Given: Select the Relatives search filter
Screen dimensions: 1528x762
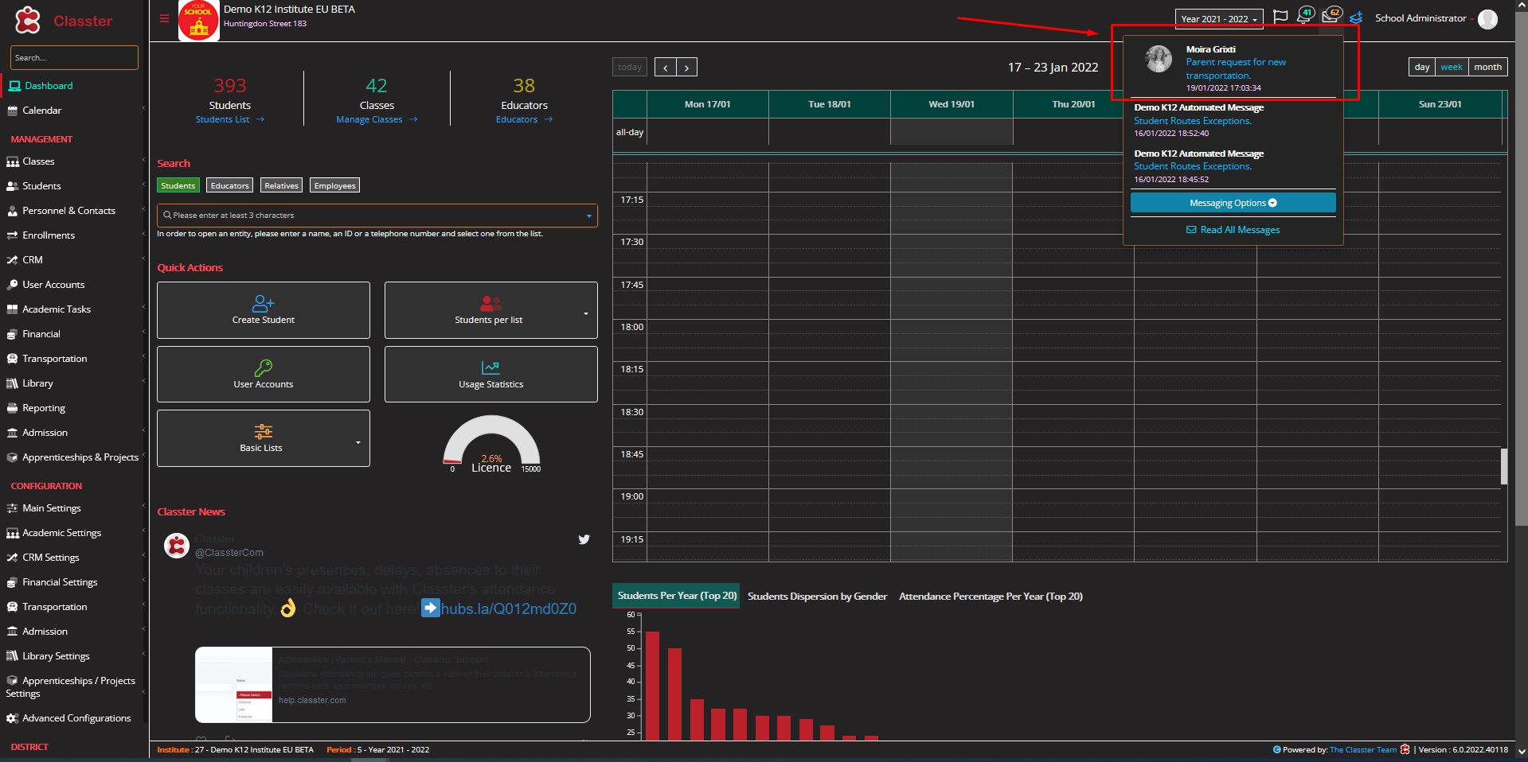Looking at the screenshot, I should click(281, 185).
